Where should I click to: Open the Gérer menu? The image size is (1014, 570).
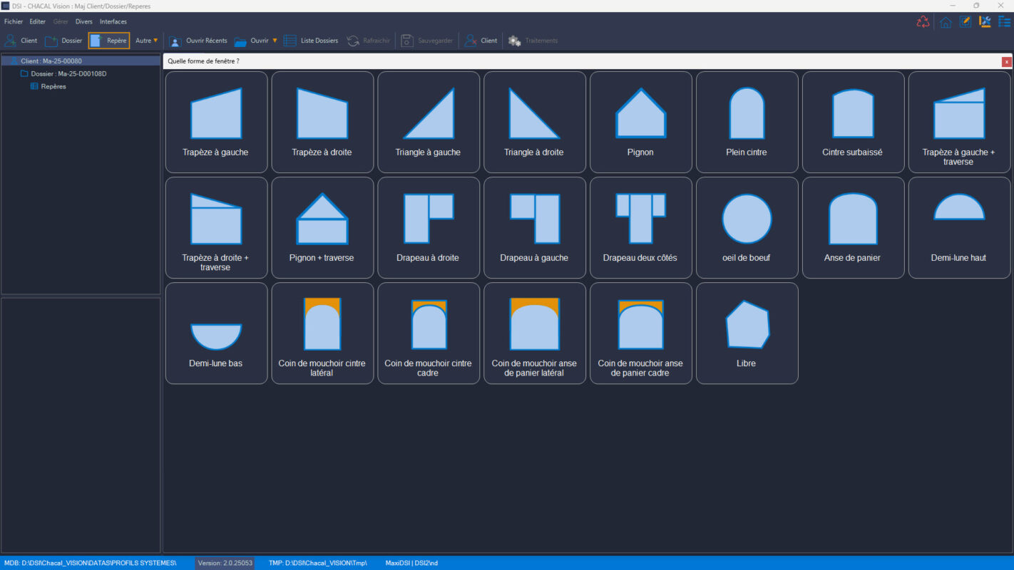coord(61,21)
